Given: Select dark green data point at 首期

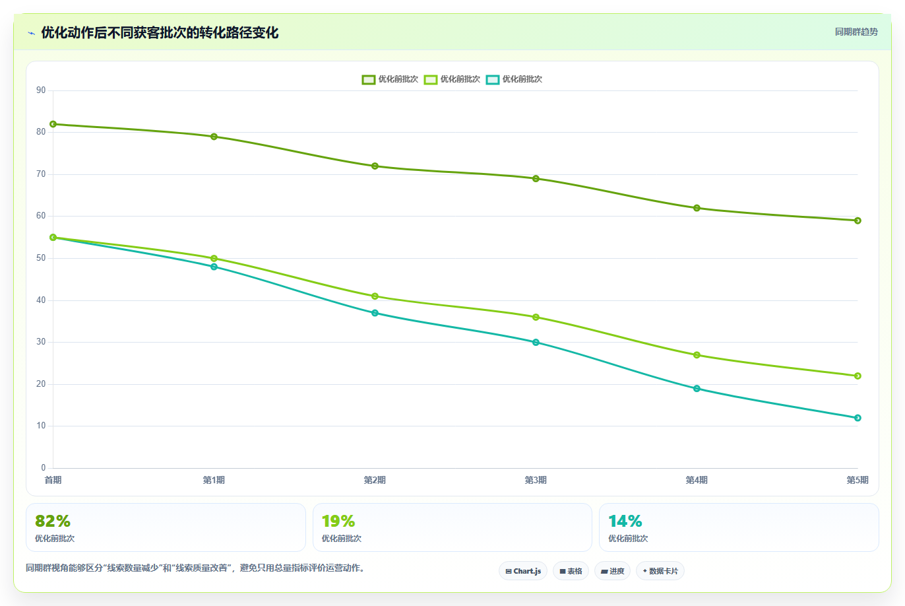Looking at the screenshot, I should click(x=53, y=124).
